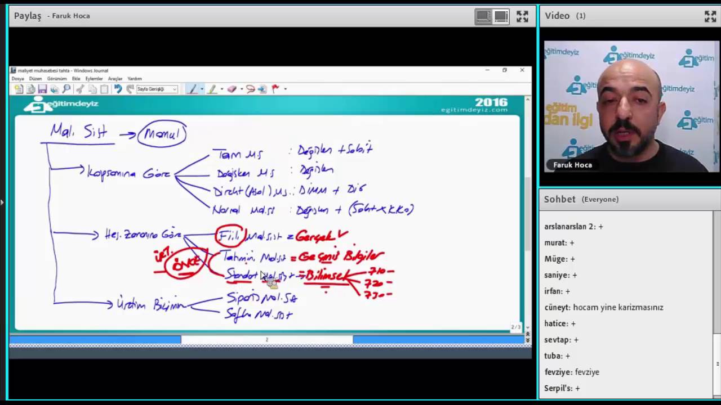This screenshot has height=405, width=721.
Task: Click the Insert/Remove Space tool icon
Action: coord(262,89)
